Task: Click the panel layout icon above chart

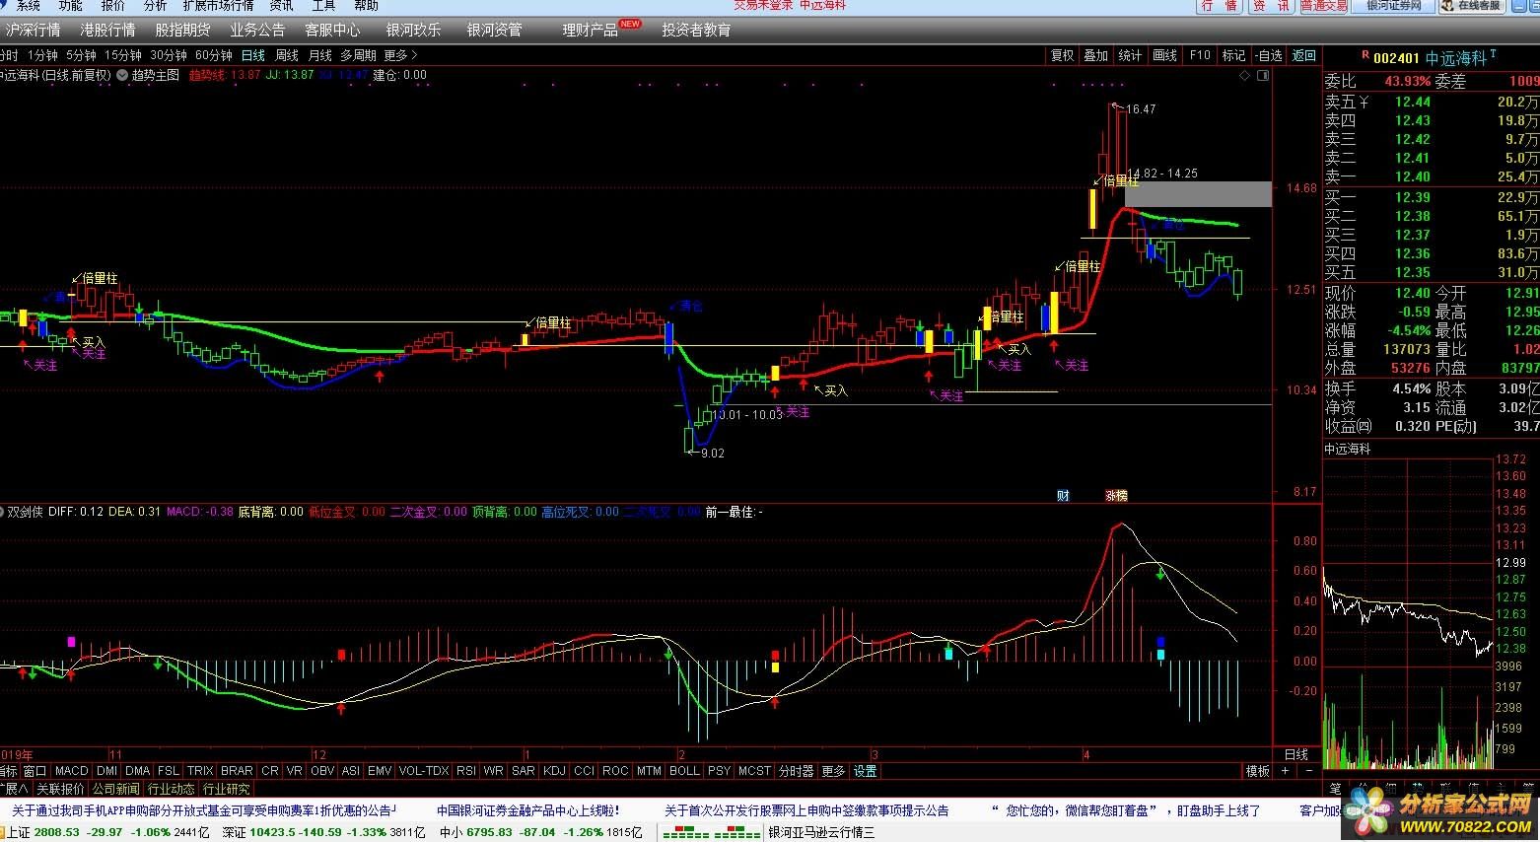Action: pos(1263,74)
